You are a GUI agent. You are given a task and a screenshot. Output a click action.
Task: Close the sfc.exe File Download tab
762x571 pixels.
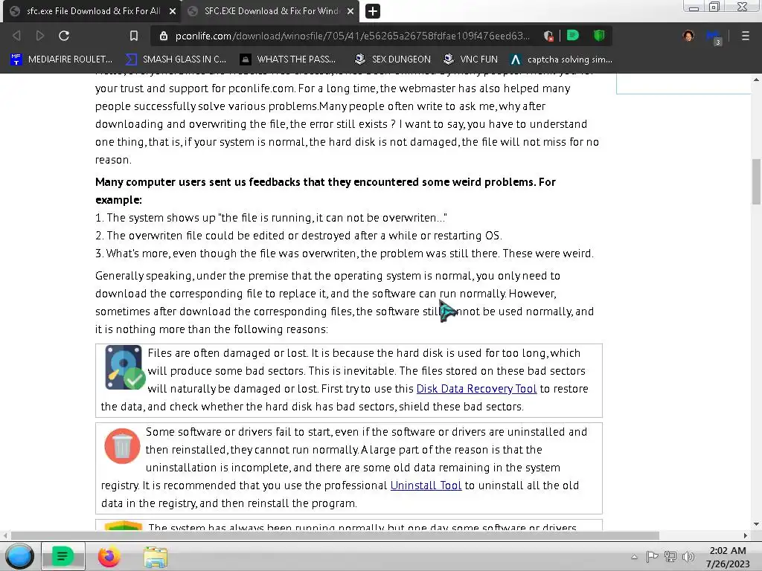click(173, 11)
